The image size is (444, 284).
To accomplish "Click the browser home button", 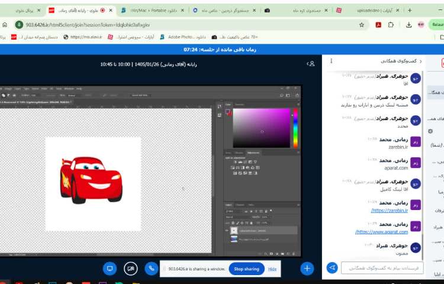I will (x=5, y=25).
